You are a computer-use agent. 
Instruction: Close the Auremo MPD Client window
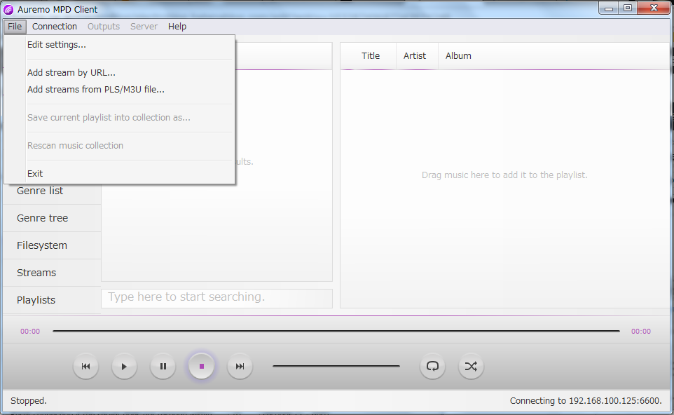point(654,8)
